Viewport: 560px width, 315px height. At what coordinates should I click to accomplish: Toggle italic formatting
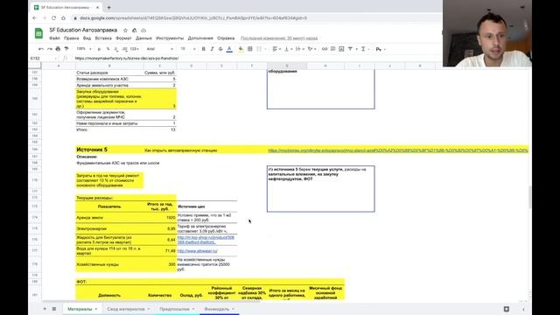[x=212, y=49]
